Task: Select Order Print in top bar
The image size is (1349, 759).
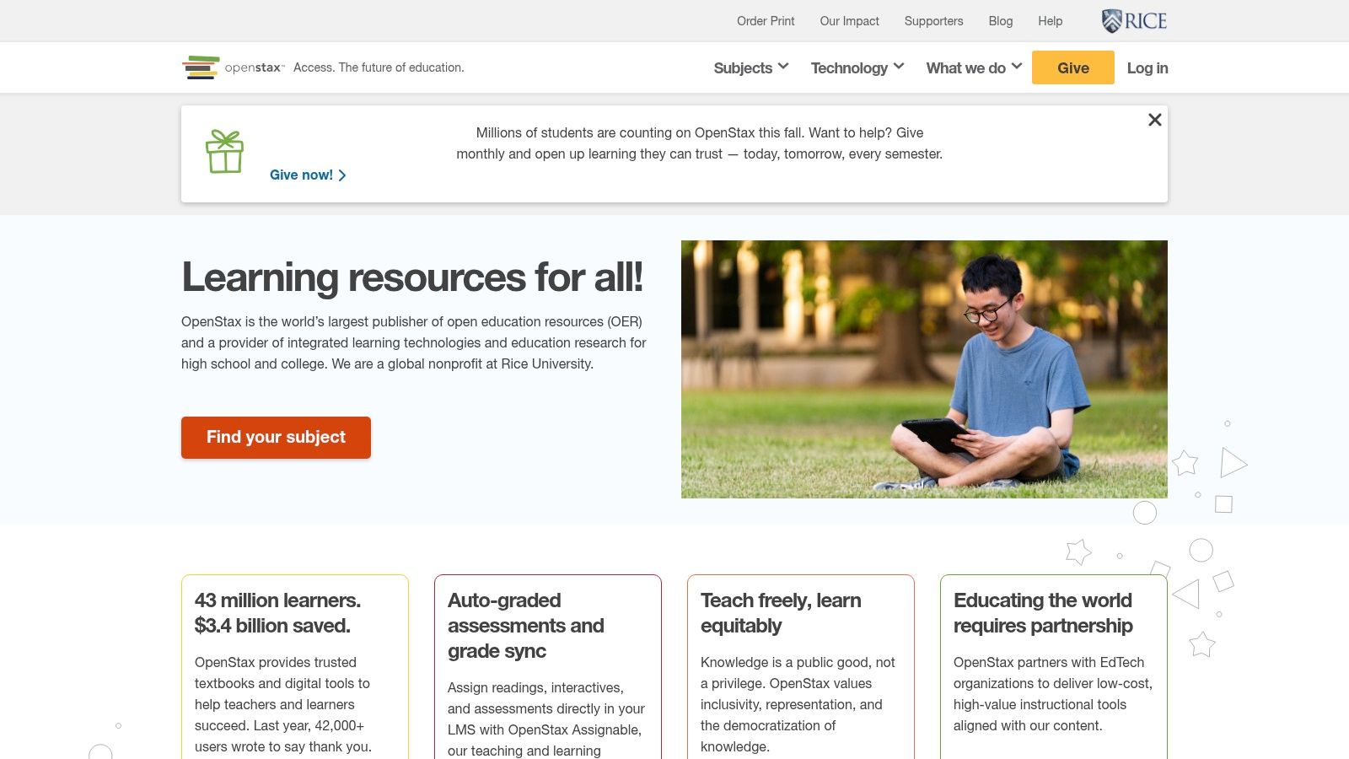Action: (x=766, y=21)
